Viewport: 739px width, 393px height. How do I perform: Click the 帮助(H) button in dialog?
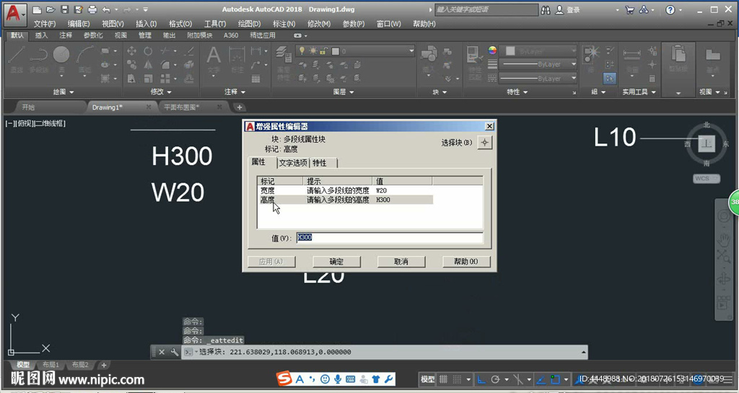[466, 261]
